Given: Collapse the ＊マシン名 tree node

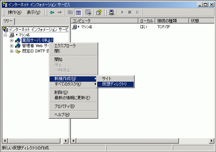Looking at the screenshot, I should click(x=5, y=35).
